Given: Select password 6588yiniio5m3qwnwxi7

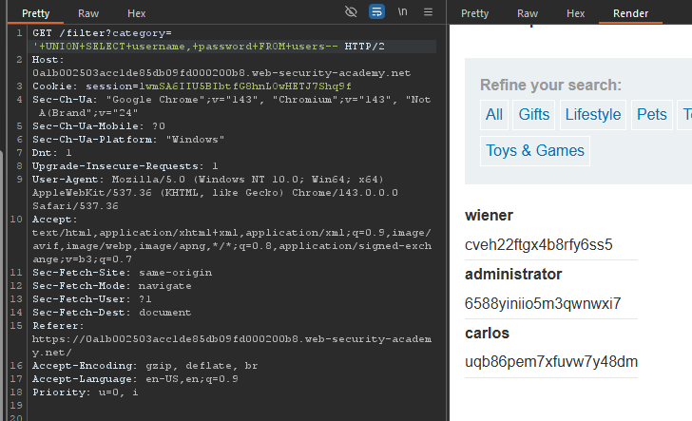Looking at the screenshot, I should coord(543,303).
